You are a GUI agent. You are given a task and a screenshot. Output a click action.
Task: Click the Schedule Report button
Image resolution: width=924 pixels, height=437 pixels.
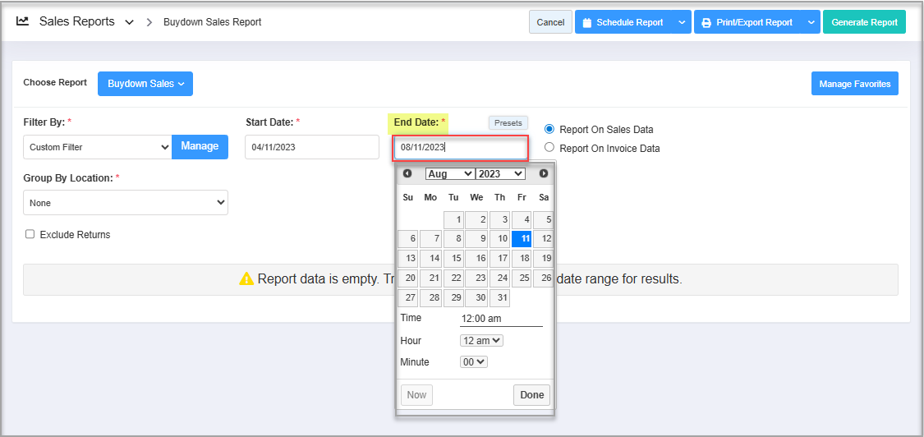pyautogui.click(x=623, y=22)
